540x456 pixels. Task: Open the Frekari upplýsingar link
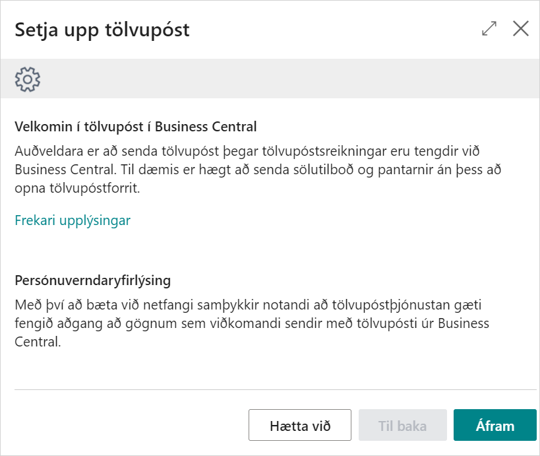(x=73, y=220)
